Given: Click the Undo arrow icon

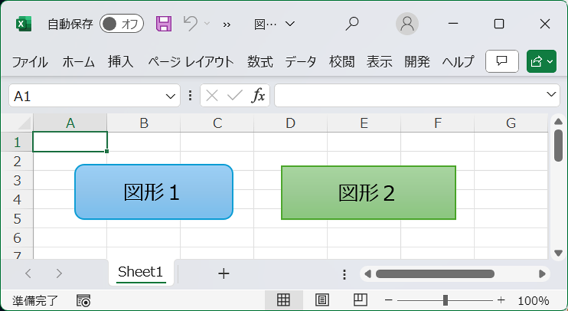Looking at the screenshot, I should (190, 23).
